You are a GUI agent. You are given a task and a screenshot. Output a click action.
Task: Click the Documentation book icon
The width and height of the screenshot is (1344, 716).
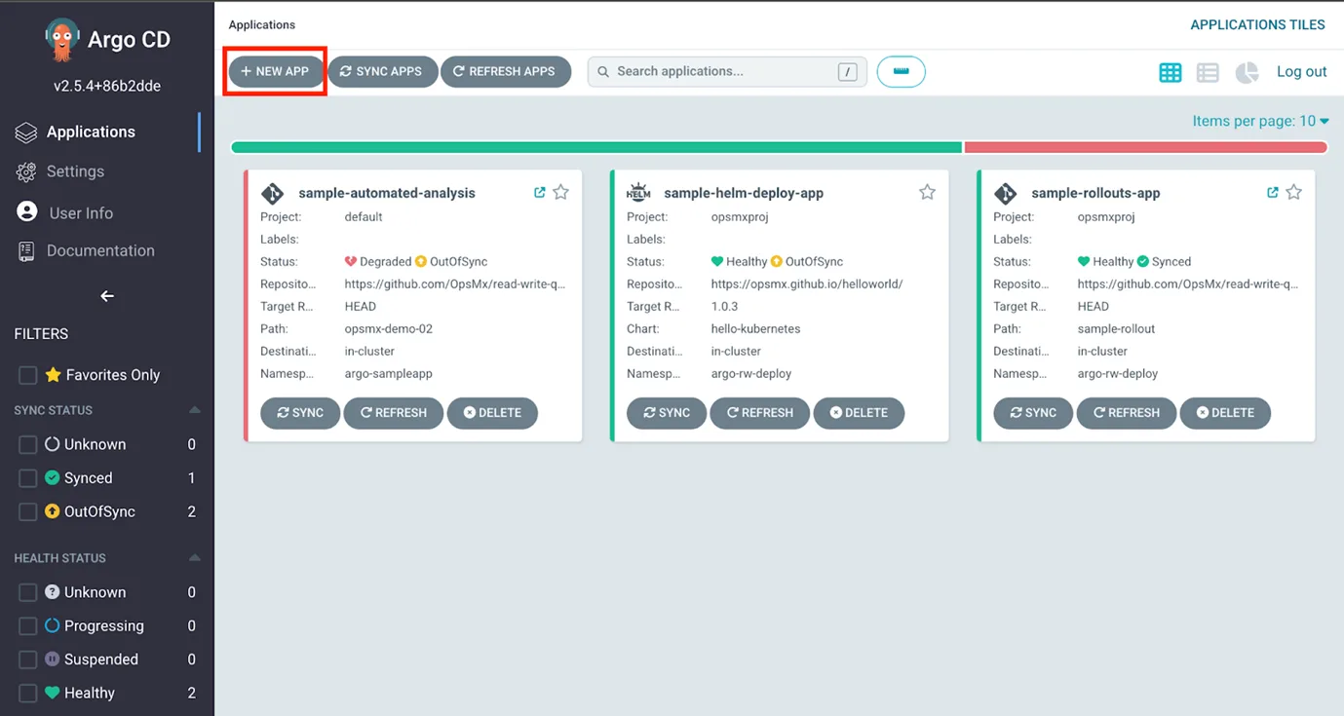(x=26, y=251)
